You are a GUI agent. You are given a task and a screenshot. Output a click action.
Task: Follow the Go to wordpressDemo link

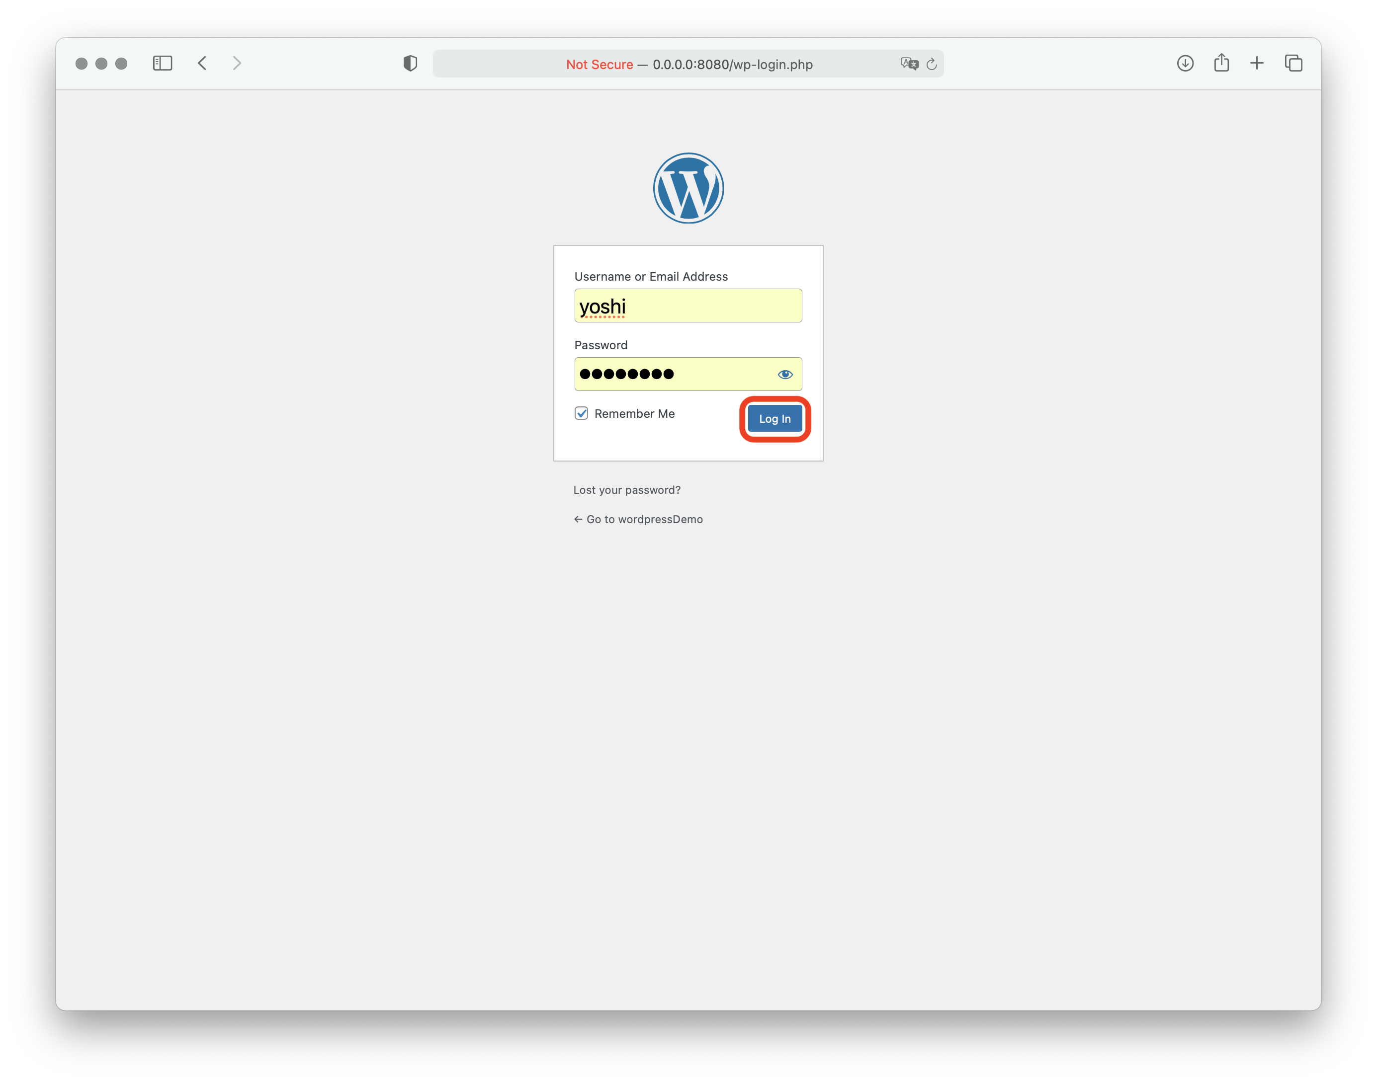point(638,519)
